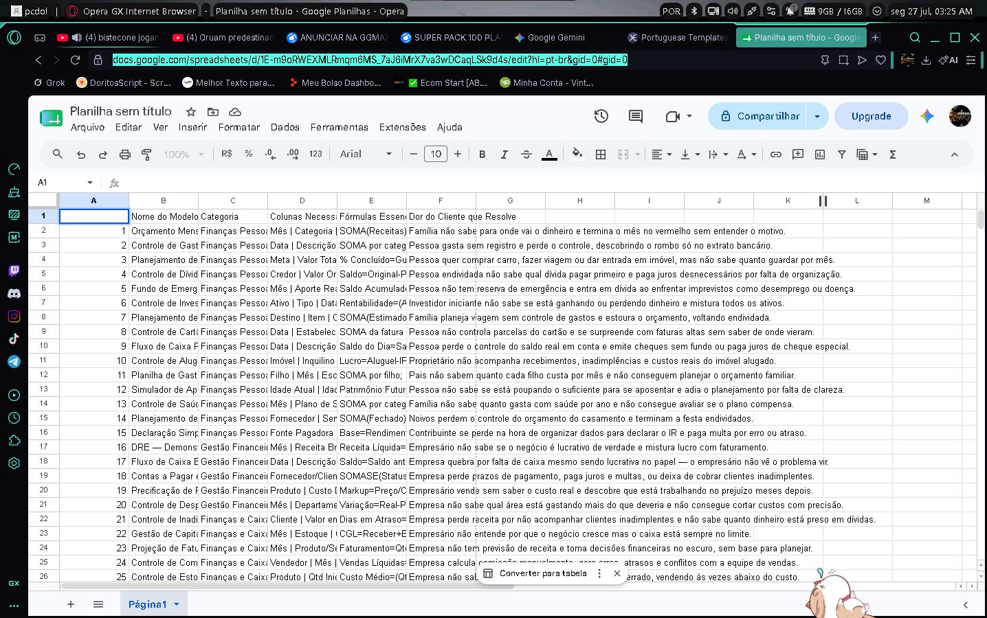987x618 pixels.
Task: Format as currency R$
Action: point(227,154)
